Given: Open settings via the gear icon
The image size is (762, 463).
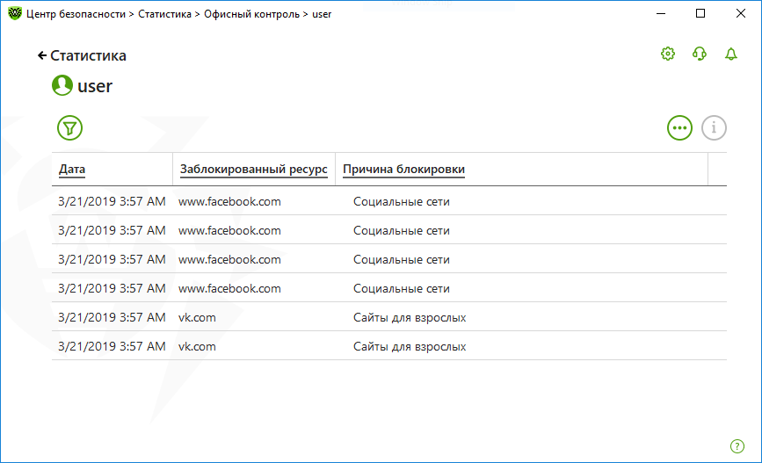Looking at the screenshot, I should [668, 54].
